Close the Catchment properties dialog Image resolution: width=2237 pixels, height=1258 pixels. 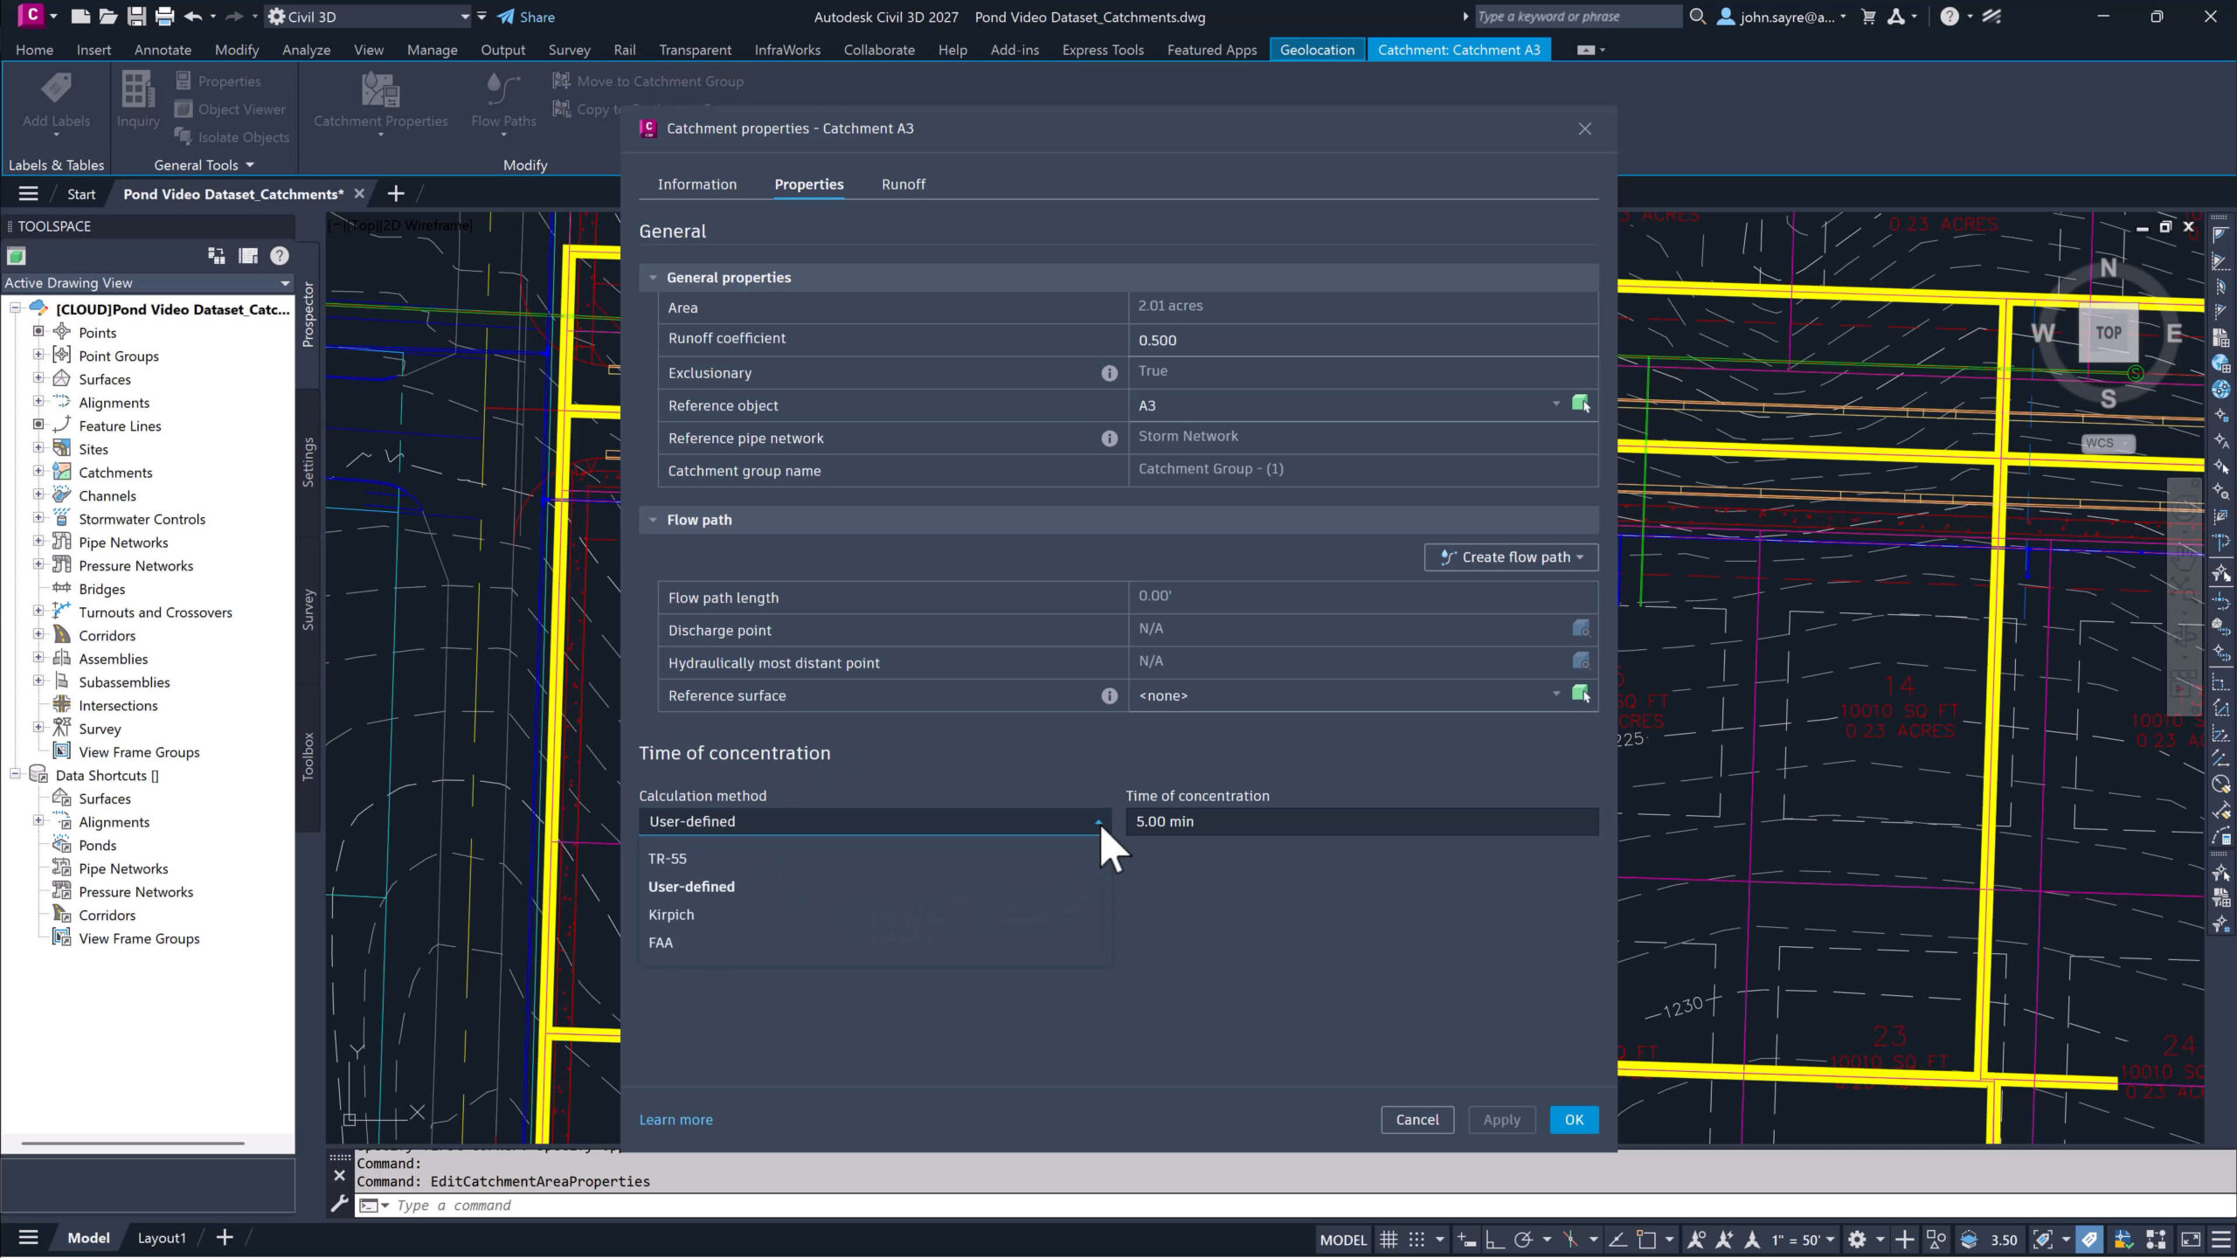(x=1584, y=128)
